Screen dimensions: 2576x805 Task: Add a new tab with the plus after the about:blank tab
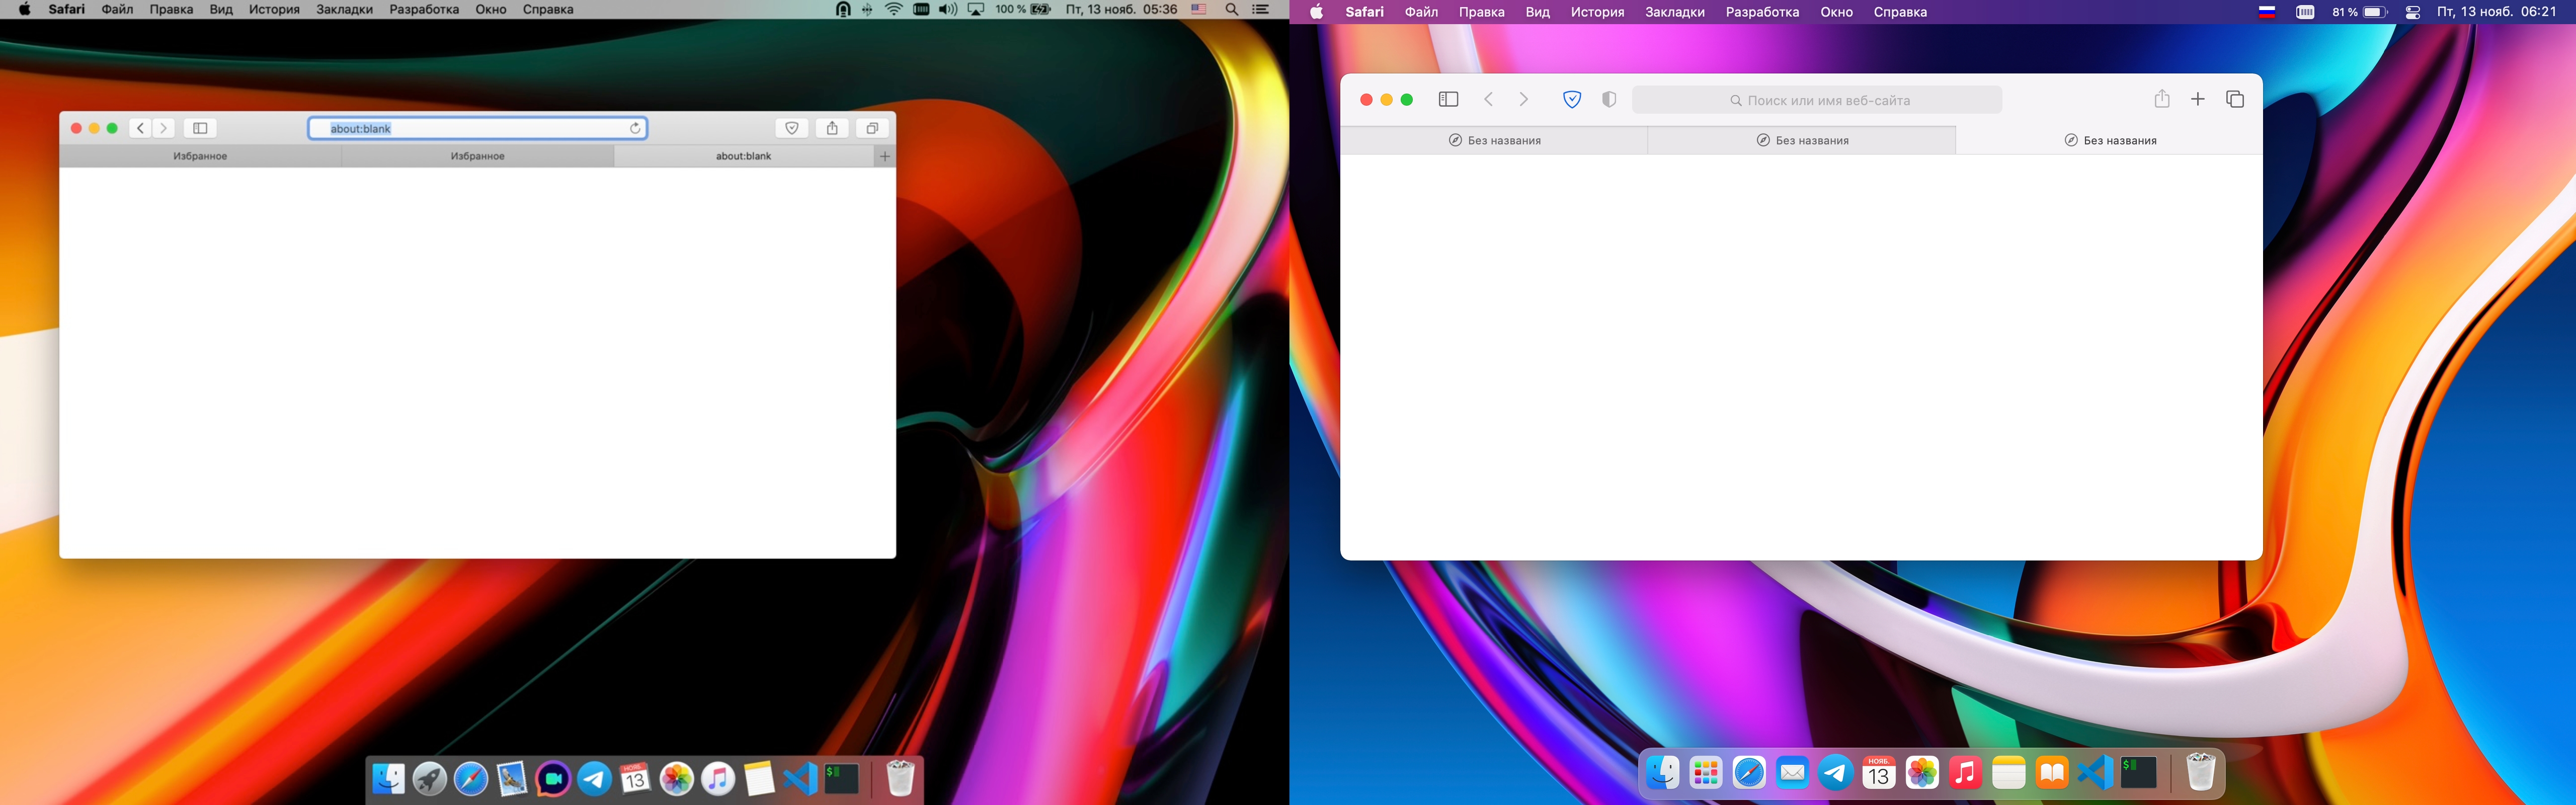pos(885,156)
